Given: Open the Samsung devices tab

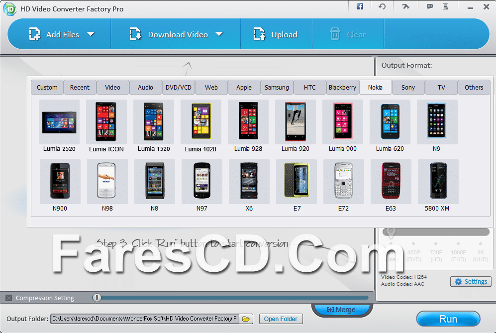Looking at the screenshot, I should point(277,88).
